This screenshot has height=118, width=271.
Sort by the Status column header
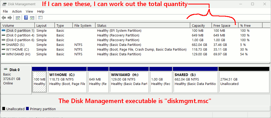tap(143, 26)
